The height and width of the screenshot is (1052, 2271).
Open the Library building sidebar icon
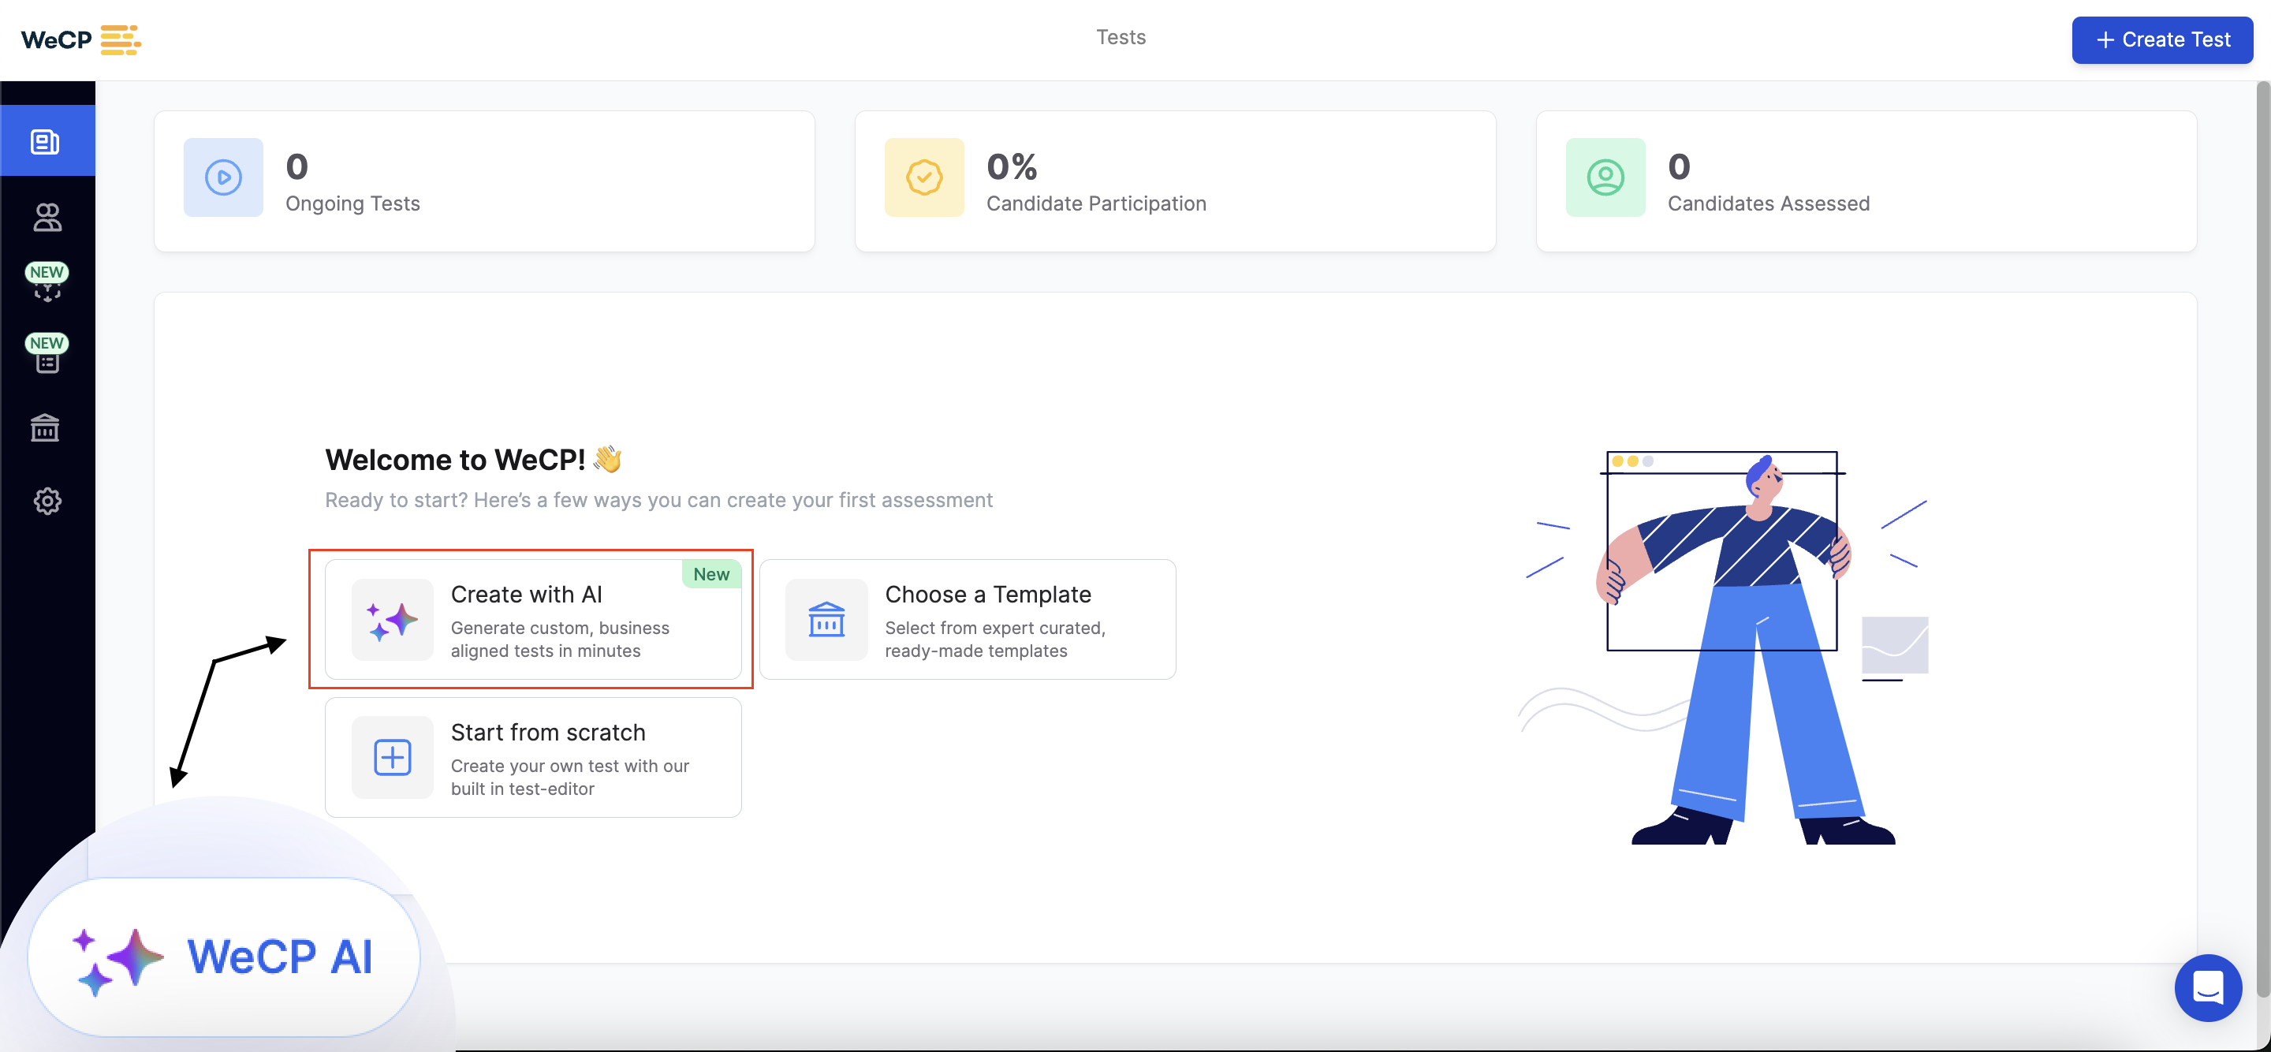(45, 427)
